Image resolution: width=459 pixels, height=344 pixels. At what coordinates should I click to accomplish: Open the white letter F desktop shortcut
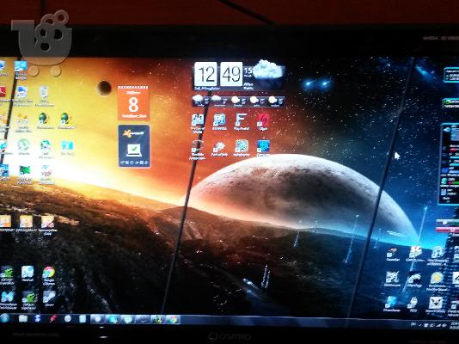(242, 120)
